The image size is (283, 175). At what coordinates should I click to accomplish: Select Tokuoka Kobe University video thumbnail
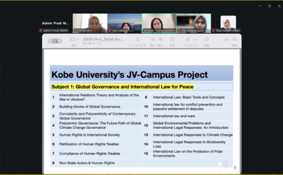pos(159,23)
